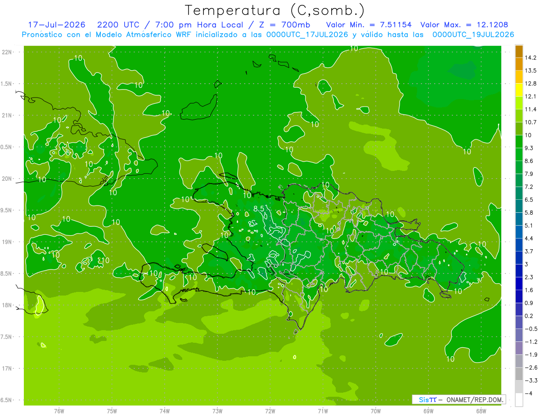Click the "75W" longitude axis label
This screenshot has width=540, height=417.
point(112,411)
